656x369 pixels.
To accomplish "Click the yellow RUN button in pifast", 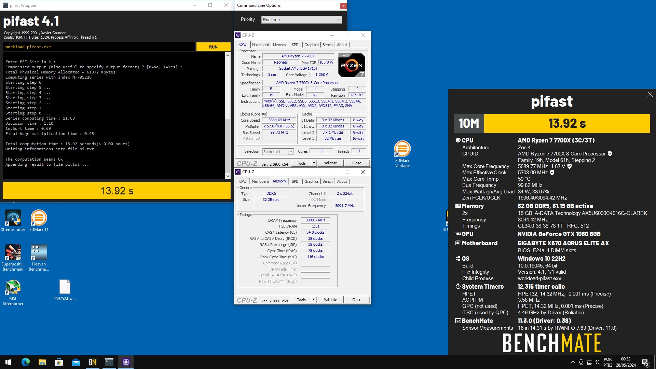I will click(x=213, y=47).
